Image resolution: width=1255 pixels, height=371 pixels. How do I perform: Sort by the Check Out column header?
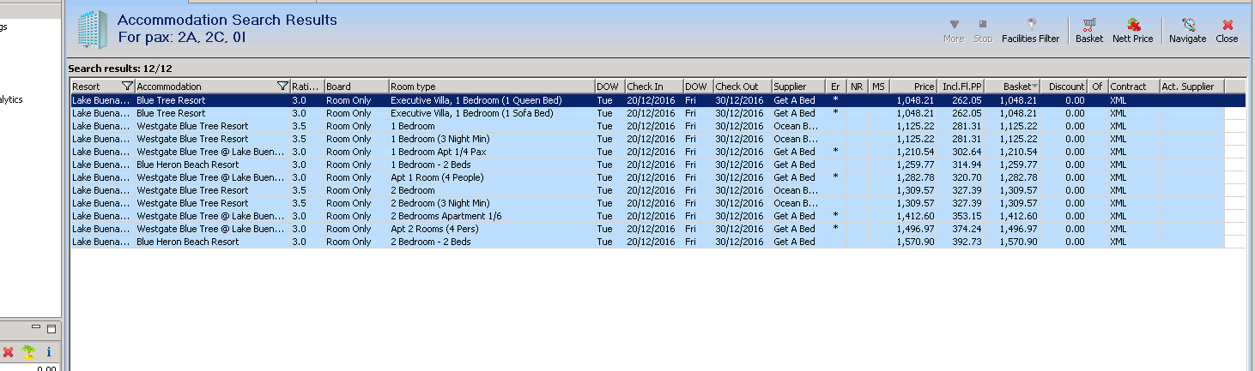(743, 87)
